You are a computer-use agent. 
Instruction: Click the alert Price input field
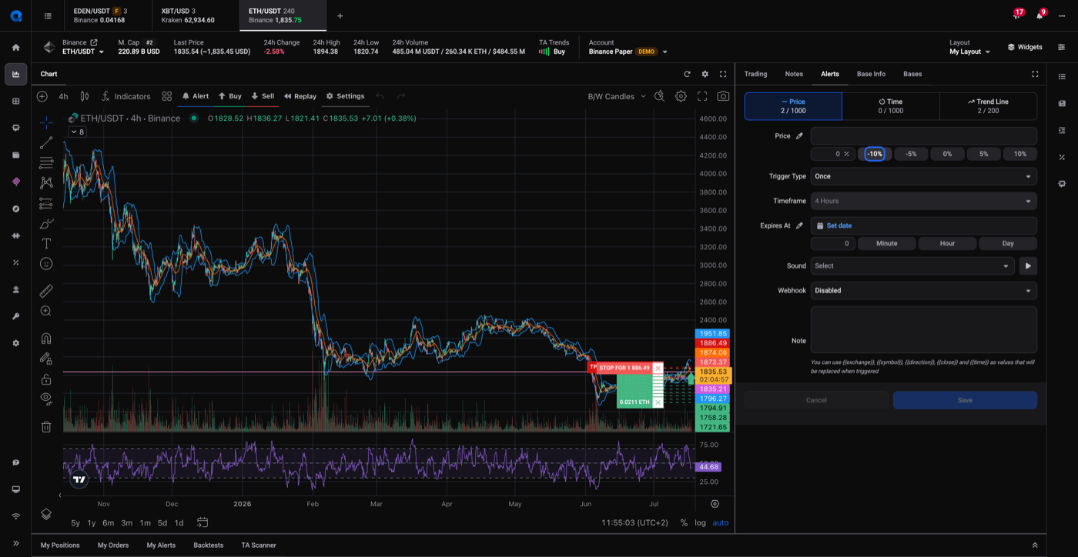[923, 136]
